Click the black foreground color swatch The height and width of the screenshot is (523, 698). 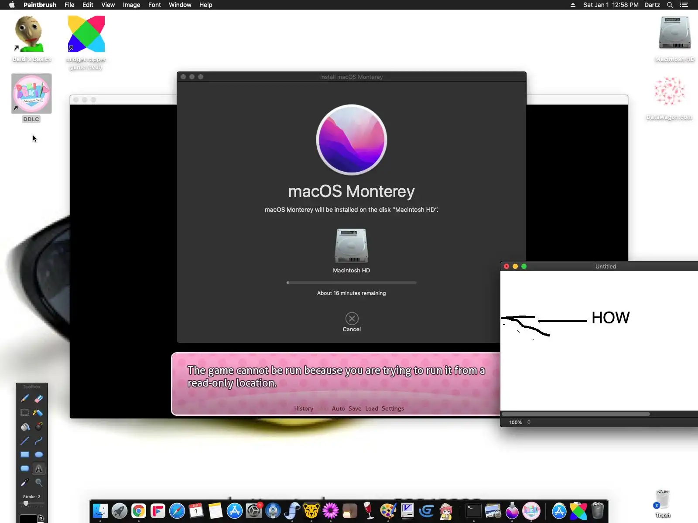tap(28, 519)
